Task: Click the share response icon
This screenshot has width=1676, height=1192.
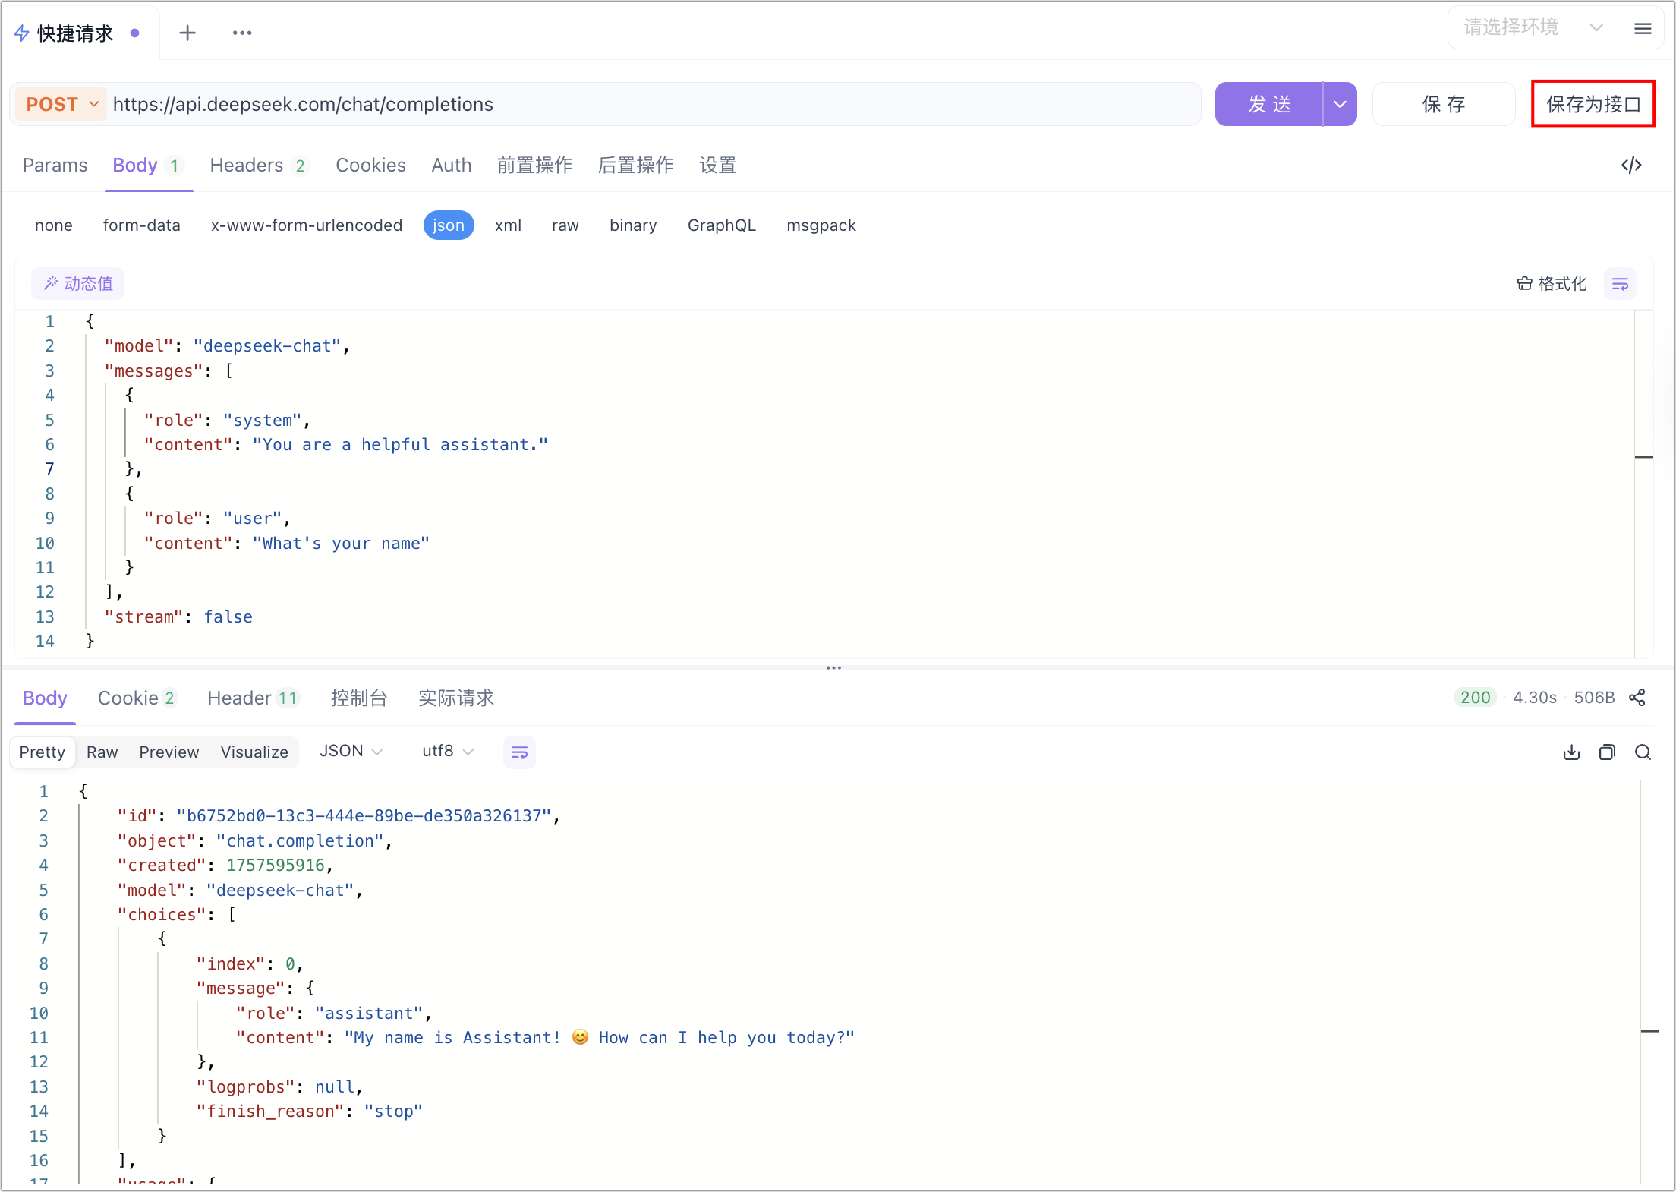Action: pyautogui.click(x=1637, y=697)
